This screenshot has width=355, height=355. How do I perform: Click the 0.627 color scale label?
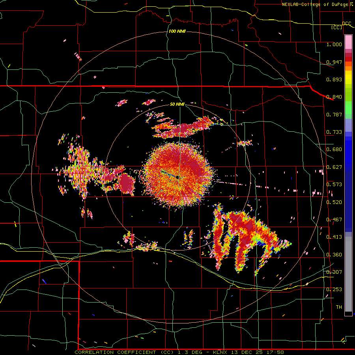point(334,167)
